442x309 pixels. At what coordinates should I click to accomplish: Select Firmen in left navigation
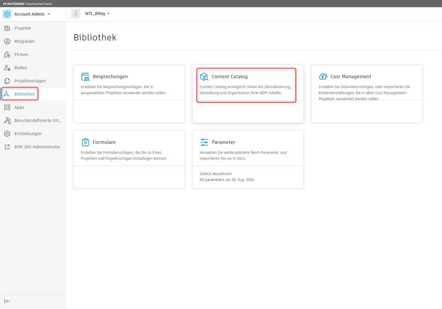(x=21, y=55)
